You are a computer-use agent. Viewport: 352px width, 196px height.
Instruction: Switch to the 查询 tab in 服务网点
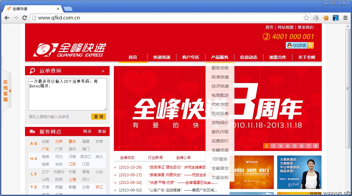[x=102, y=131]
